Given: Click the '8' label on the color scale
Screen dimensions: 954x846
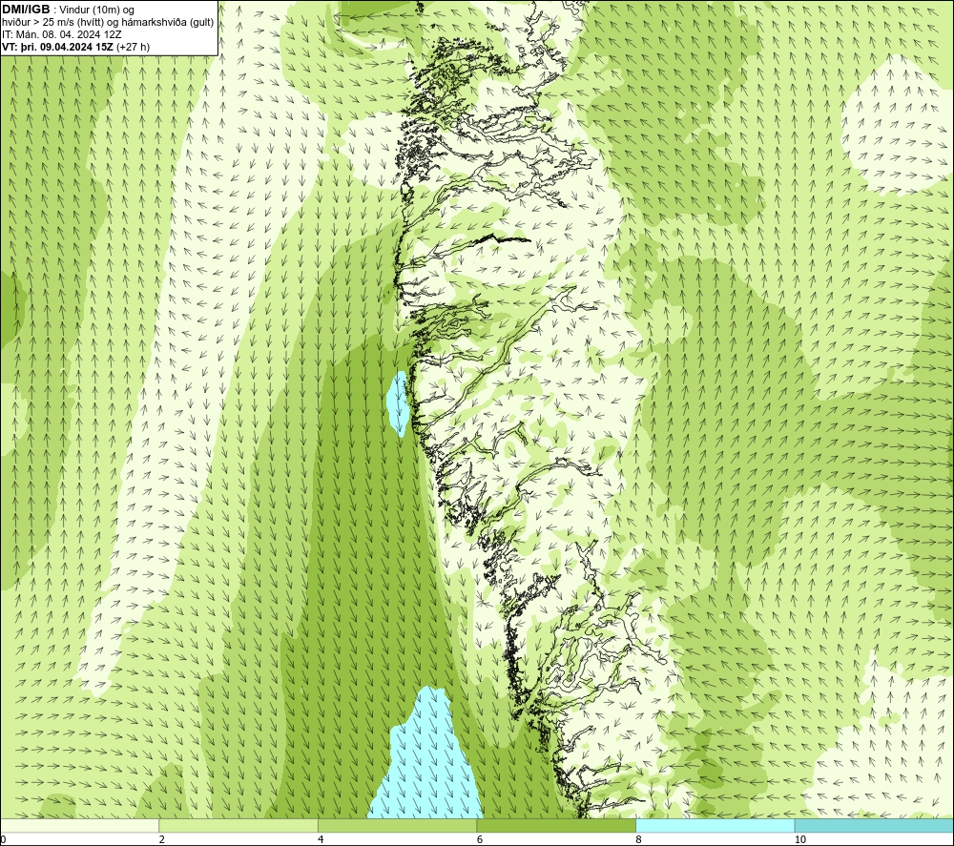Looking at the screenshot, I should click(639, 839).
